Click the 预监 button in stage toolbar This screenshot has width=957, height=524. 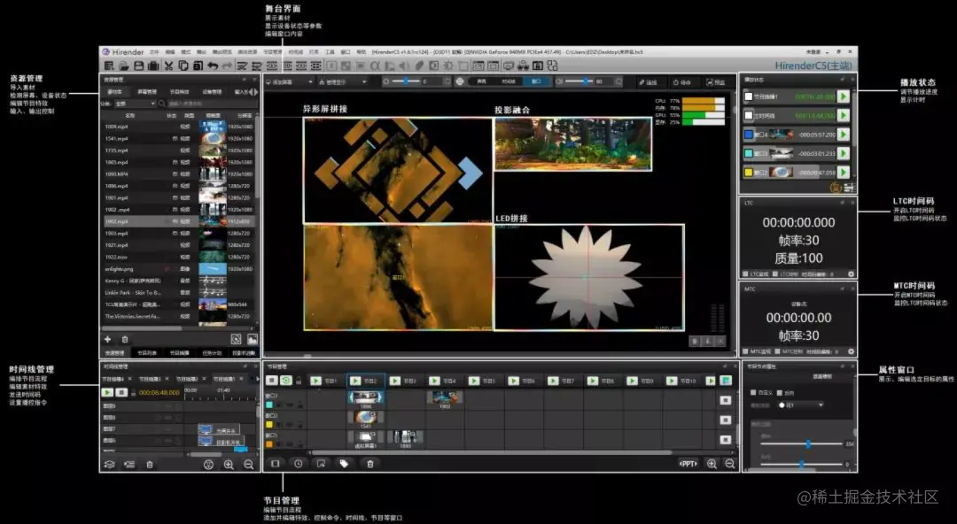[x=717, y=81]
